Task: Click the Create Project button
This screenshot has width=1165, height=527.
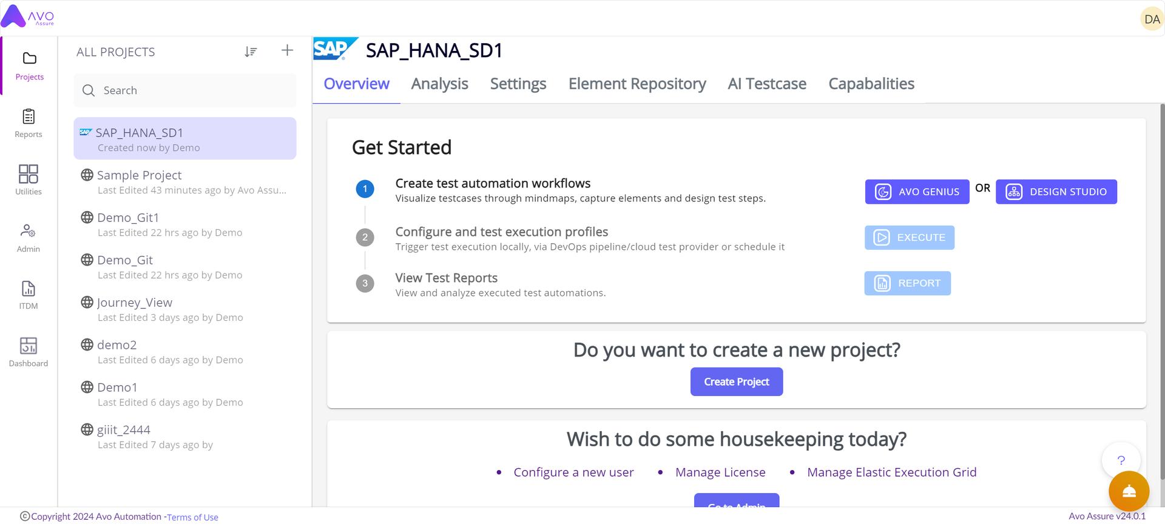Action: click(736, 381)
